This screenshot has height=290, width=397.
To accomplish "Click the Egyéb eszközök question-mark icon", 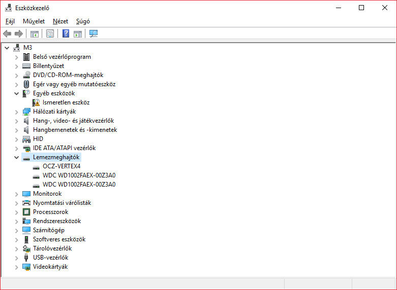I will click(26, 93).
